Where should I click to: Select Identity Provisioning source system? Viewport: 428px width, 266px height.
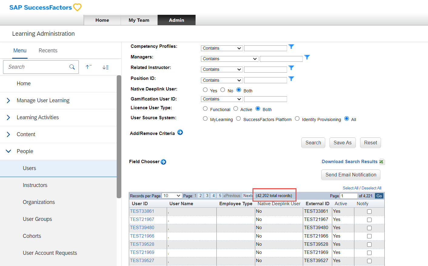pyautogui.click(x=297, y=119)
